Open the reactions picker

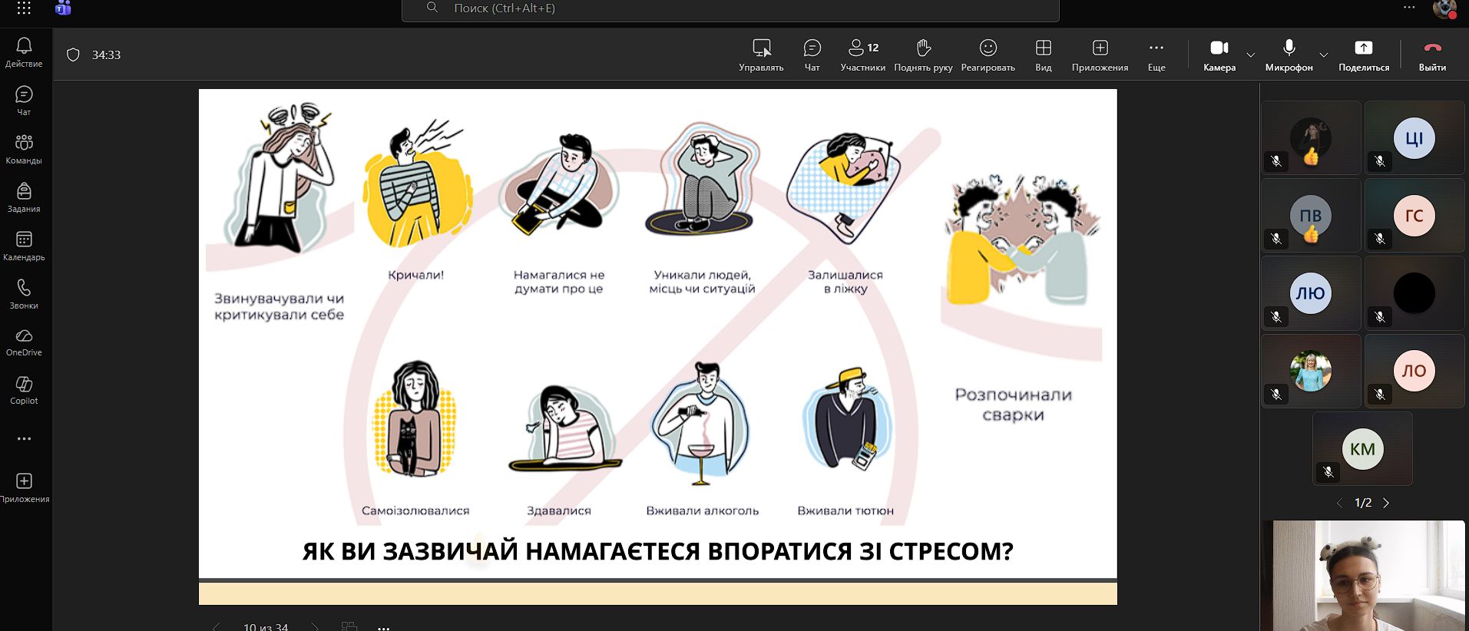pyautogui.click(x=988, y=55)
